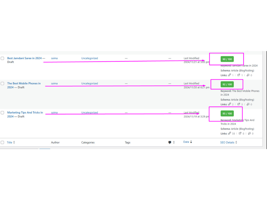Click incoming links icon in Jamdani Saree row
The width and height of the screenshot is (267, 200).
click(248, 75)
